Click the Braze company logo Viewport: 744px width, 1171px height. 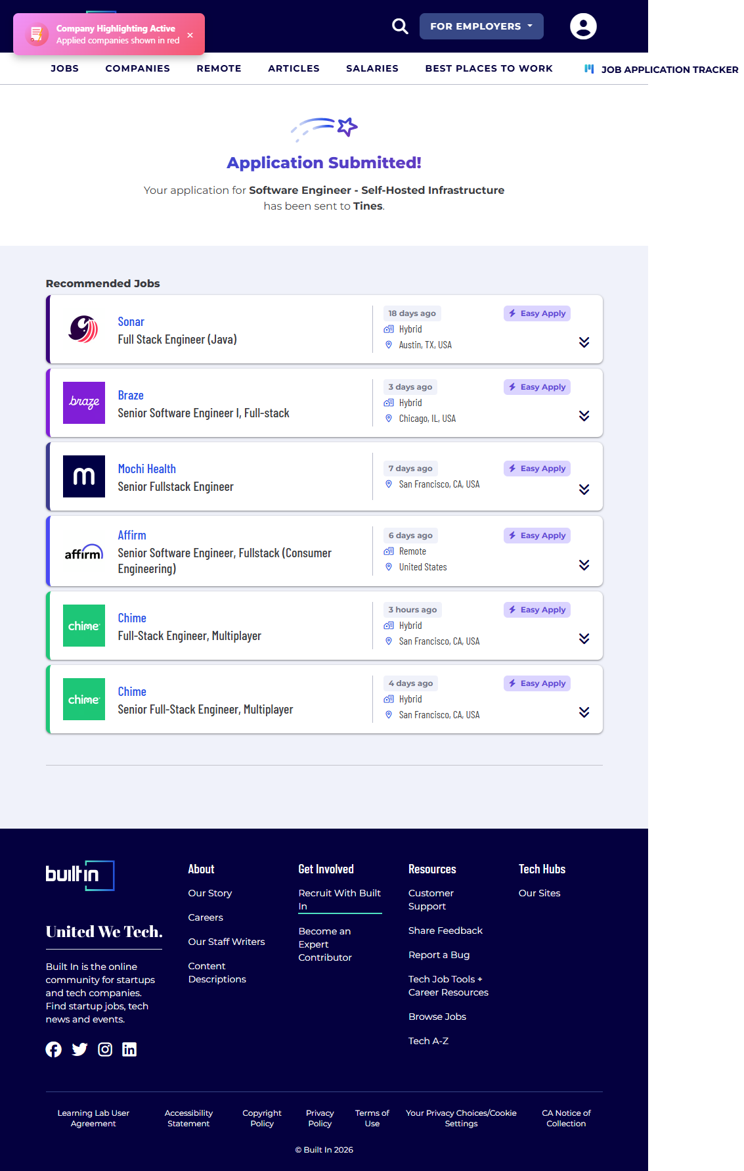[84, 403]
